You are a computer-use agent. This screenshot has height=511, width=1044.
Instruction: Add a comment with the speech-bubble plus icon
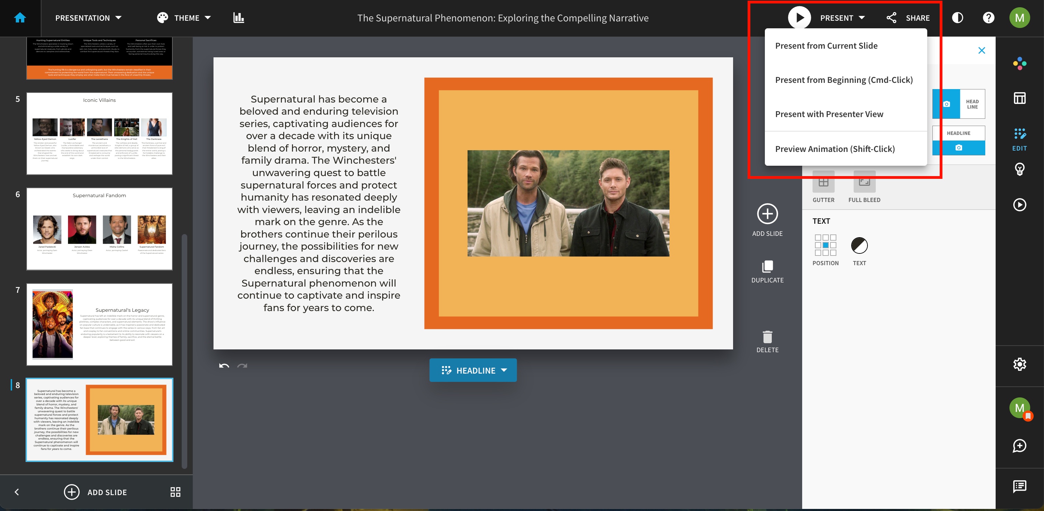point(1020,446)
